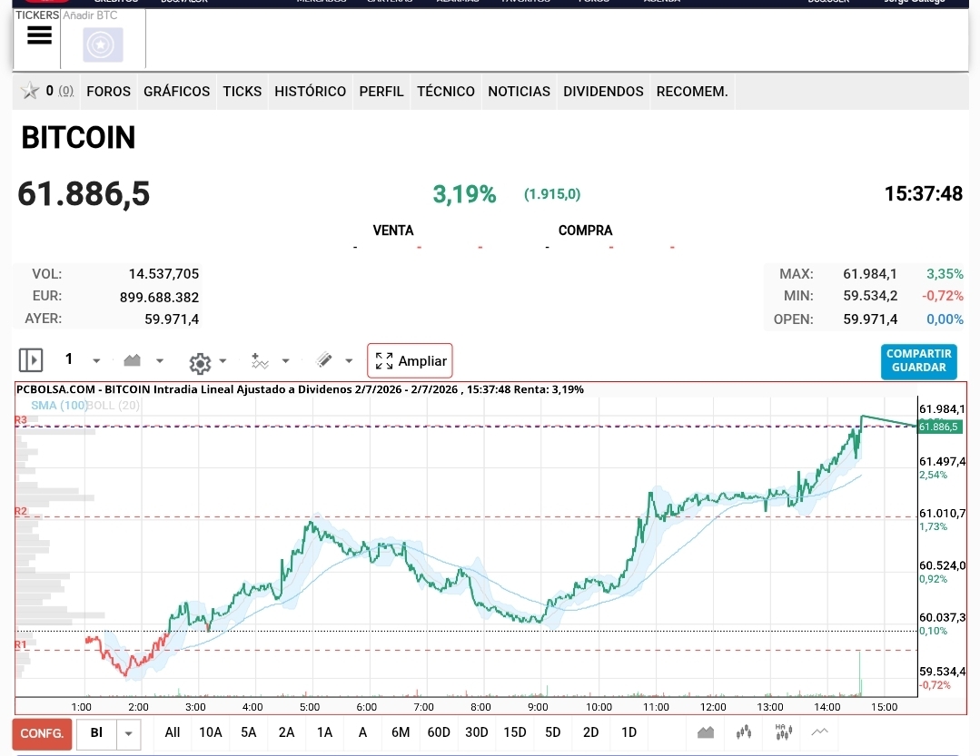This screenshot has height=756, width=980.
Task: Switch to area chart style at bottom
Action: [706, 732]
